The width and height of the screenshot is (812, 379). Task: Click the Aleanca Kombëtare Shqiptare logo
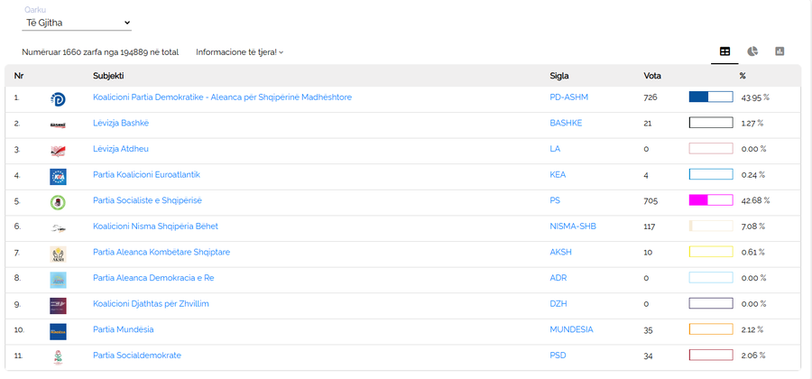pos(58,254)
